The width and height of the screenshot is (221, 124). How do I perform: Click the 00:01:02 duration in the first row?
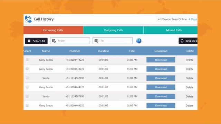pos(104,60)
